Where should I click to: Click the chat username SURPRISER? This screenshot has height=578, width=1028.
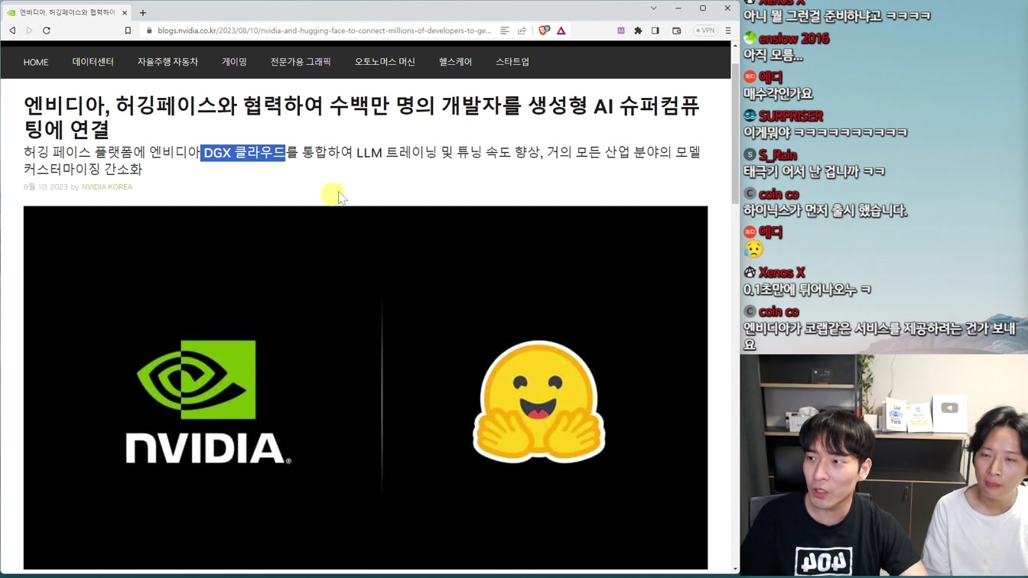pyautogui.click(x=791, y=116)
